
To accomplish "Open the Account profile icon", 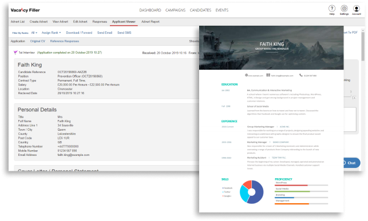I will 356,9.
